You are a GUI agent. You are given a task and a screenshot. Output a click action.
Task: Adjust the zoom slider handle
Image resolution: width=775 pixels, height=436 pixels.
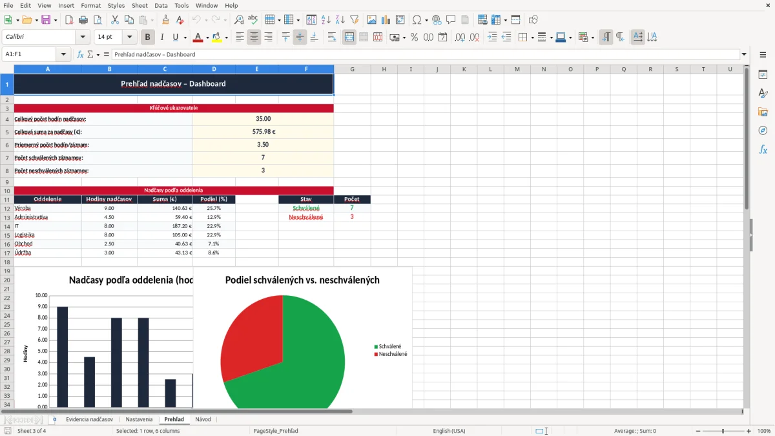723,431
